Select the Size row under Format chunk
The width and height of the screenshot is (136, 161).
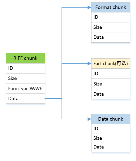(x=111, y=27)
